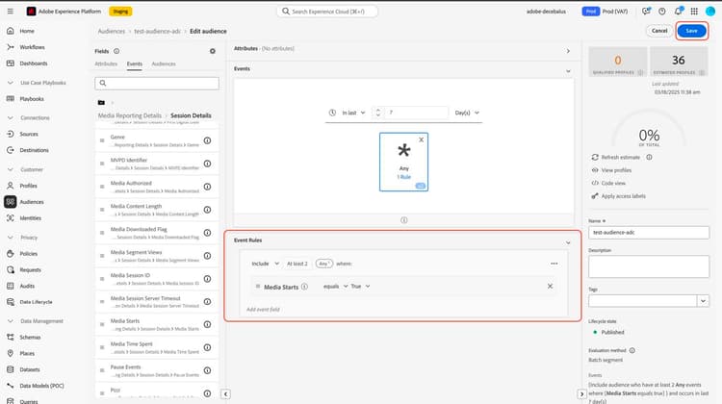
Task: Open the hamburger navigation menu
Action: pyautogui.click(x=11, y=11)
